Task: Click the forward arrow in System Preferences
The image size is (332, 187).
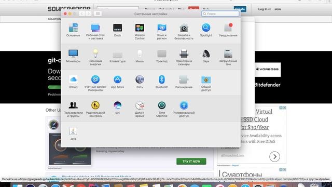Action: click(89, 14)
